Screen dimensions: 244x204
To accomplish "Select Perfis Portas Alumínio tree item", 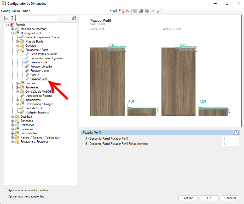I will (44, 54).
